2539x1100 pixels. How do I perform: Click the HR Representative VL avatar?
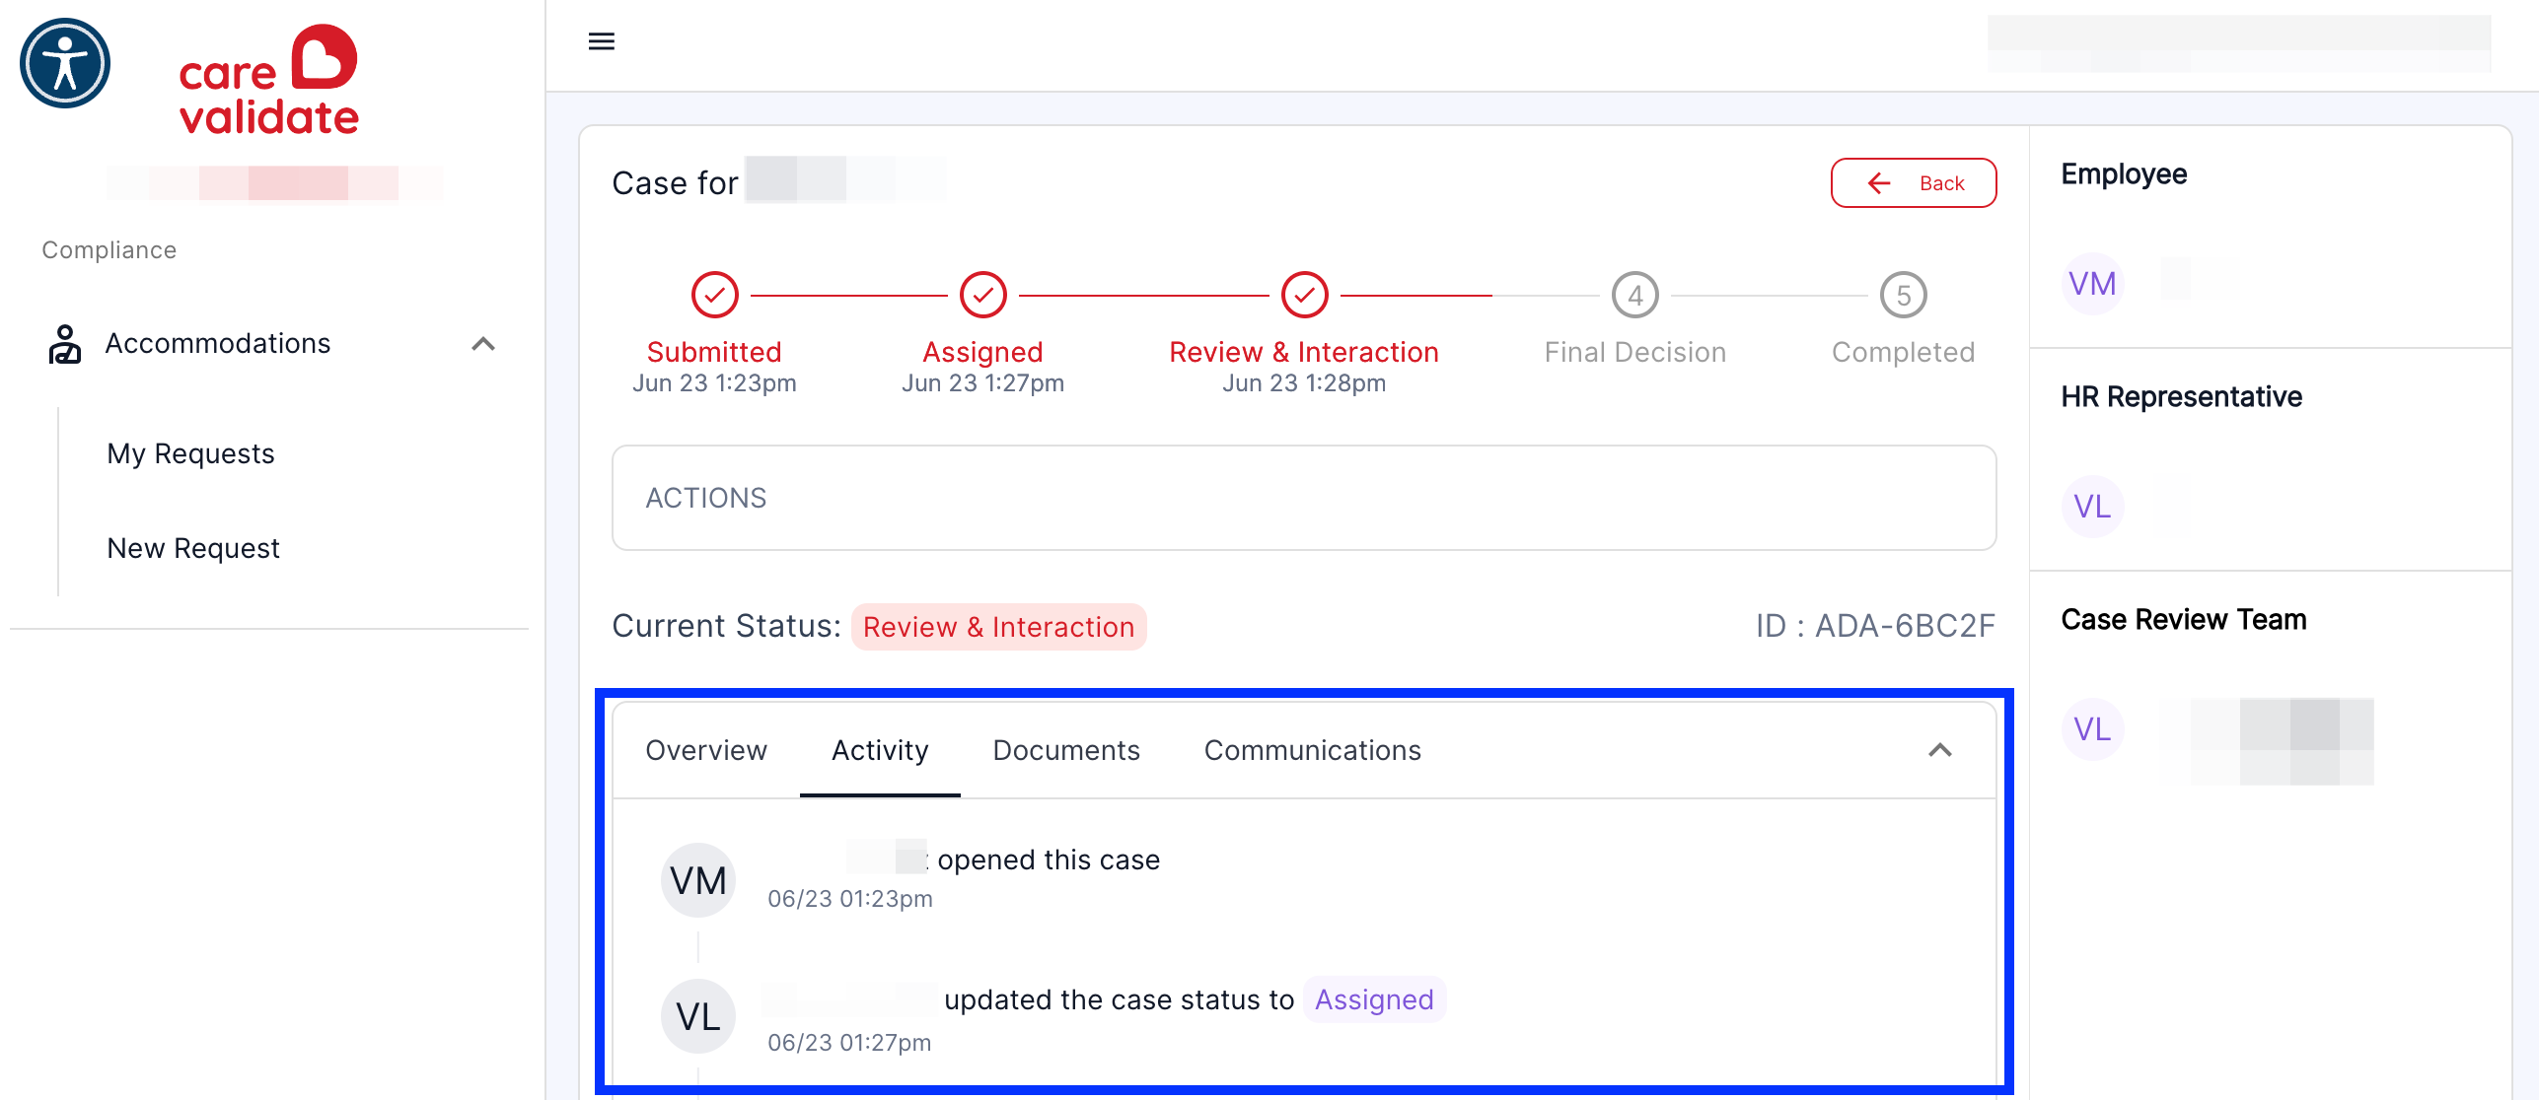[2092, 507]
